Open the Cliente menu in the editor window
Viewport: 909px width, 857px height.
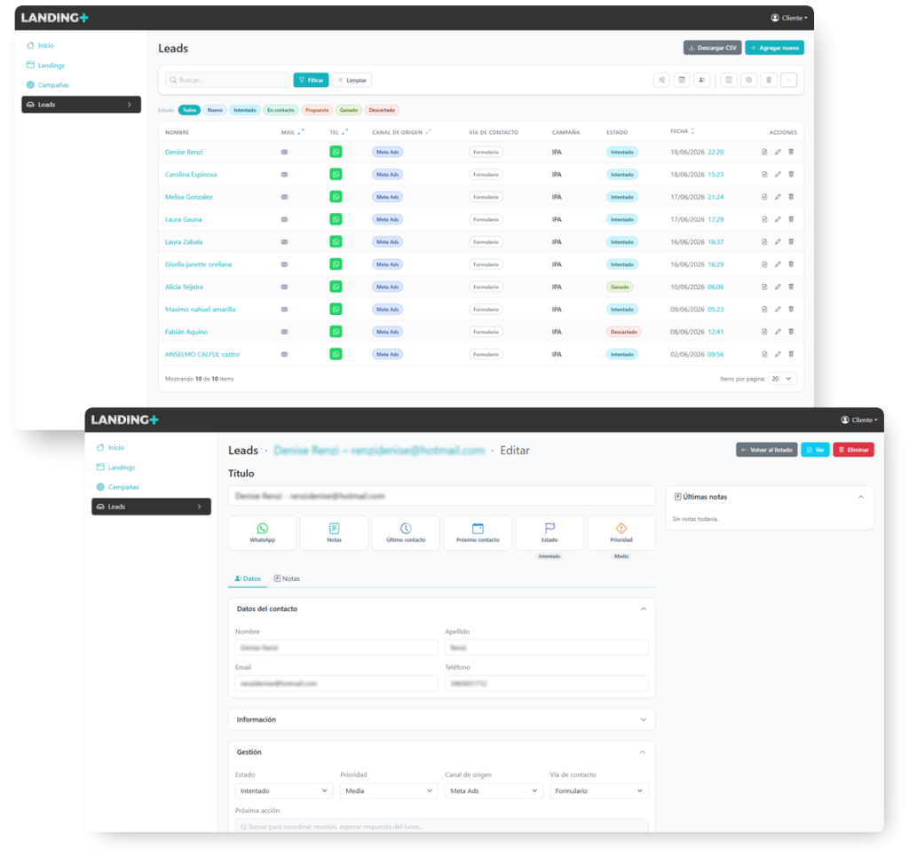(x=859, y=421)
